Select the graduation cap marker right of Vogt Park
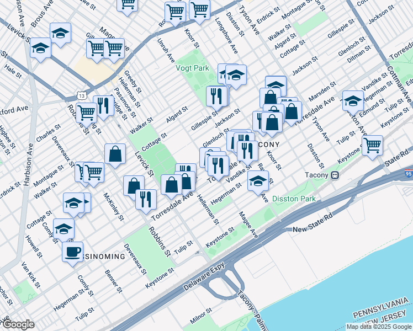This screenshot has height=331, width=413. point(236,75)
